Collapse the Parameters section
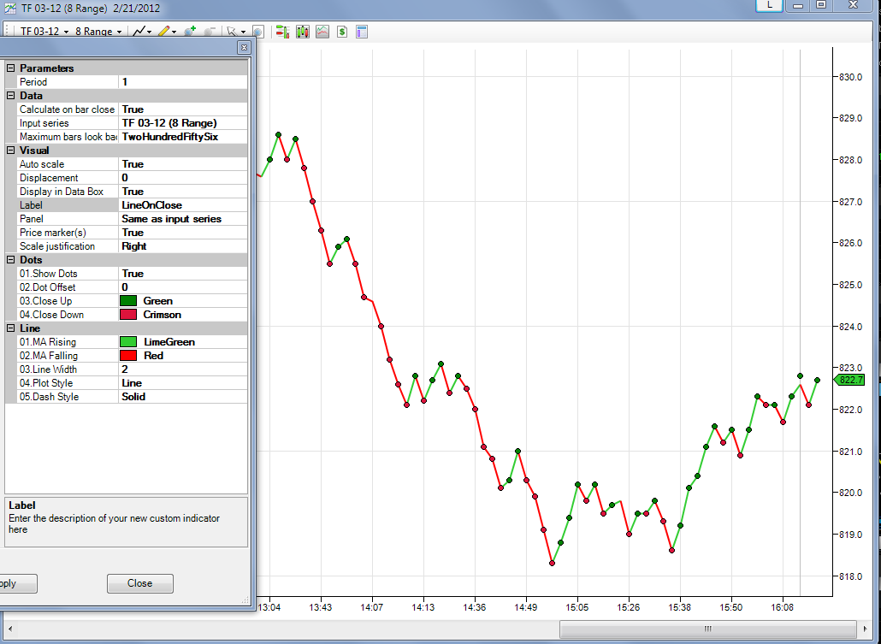 (10, 68)
